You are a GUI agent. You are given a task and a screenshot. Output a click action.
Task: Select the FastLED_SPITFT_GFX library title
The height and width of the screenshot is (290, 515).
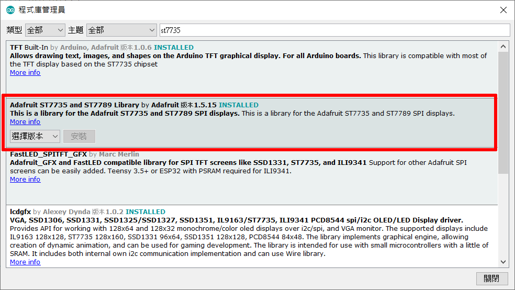click(x=48, y=154)
